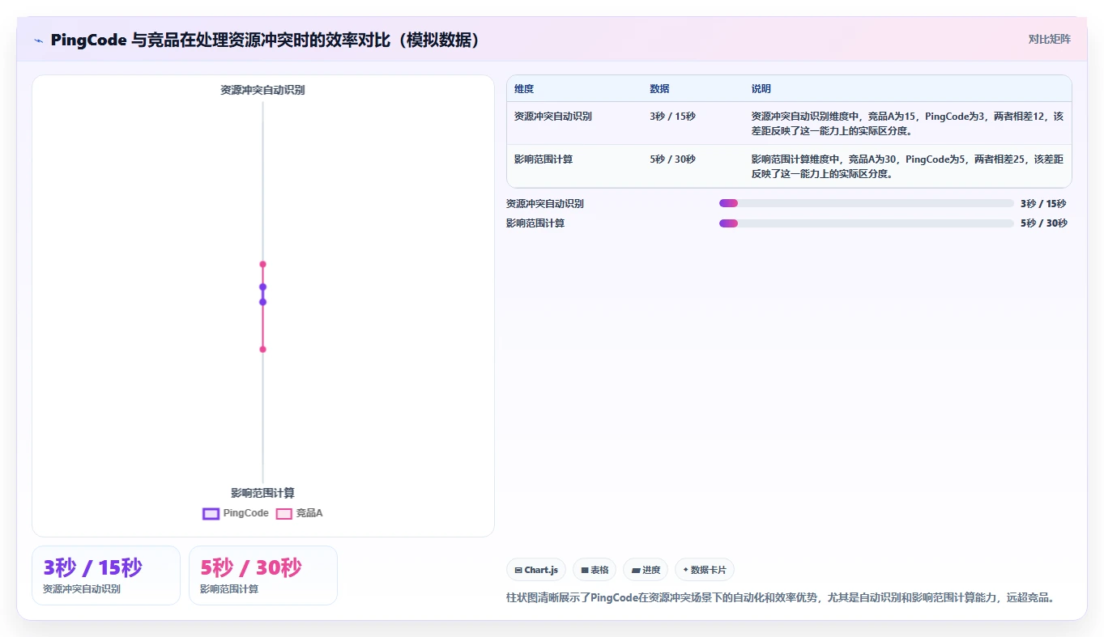Click the 进度 tag button
1104x637 pixels.
[x=646, y=570]
